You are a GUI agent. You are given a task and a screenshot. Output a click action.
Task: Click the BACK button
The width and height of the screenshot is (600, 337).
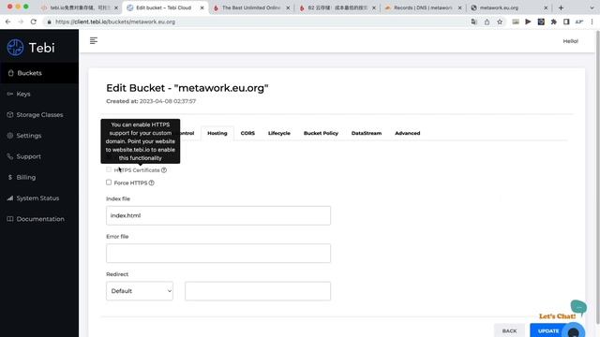click(x=509, y=330)
